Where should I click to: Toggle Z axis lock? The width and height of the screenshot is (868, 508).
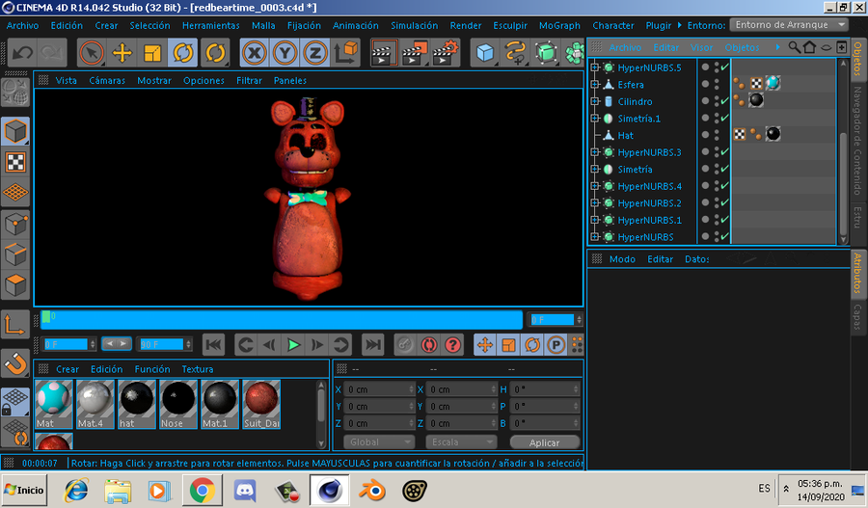tap(315, 53)
